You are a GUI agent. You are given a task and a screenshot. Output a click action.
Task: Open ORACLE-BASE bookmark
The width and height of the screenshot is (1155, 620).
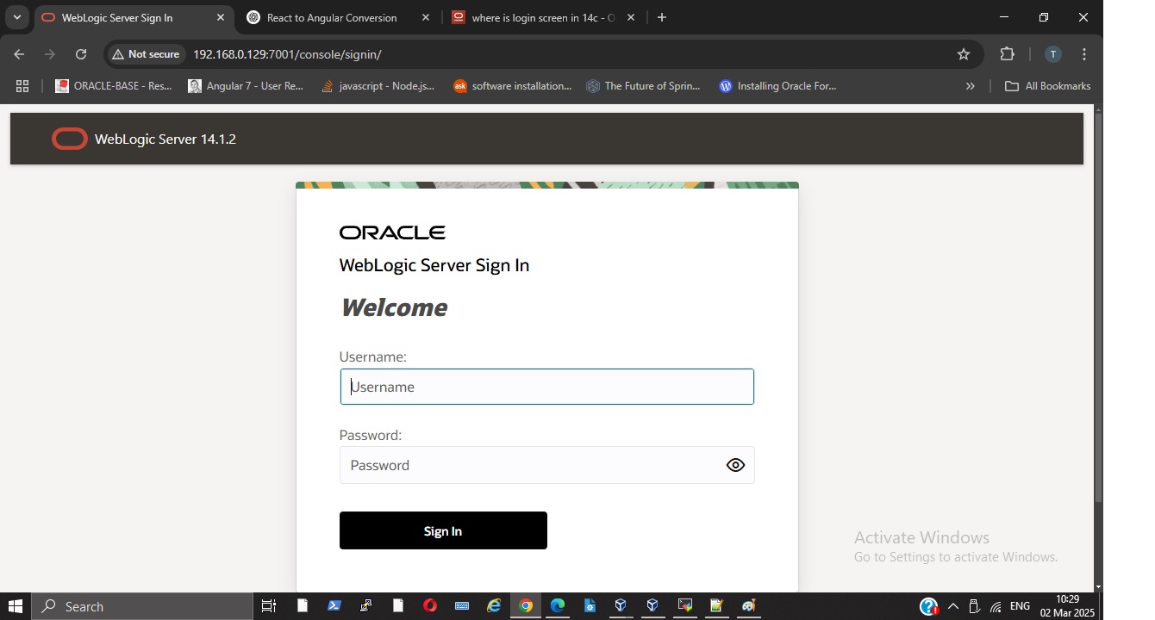114,86
